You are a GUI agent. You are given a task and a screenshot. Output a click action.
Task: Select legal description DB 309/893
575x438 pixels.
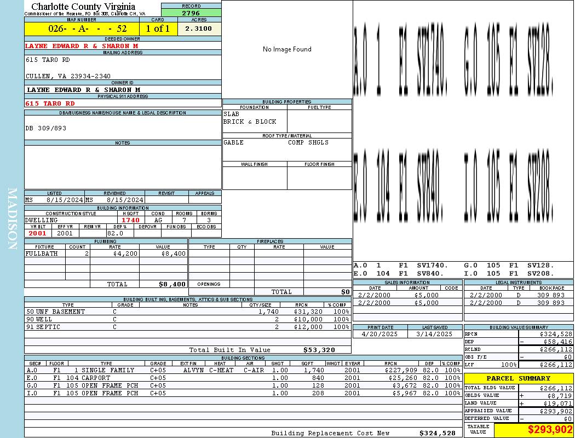point(46,128)
